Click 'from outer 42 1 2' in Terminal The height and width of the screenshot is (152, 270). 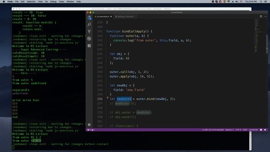pos(27,137)
